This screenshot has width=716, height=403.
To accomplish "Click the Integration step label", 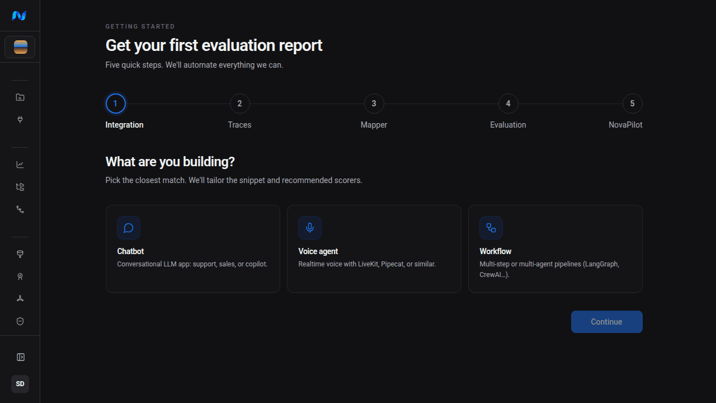I will point(124,125).
